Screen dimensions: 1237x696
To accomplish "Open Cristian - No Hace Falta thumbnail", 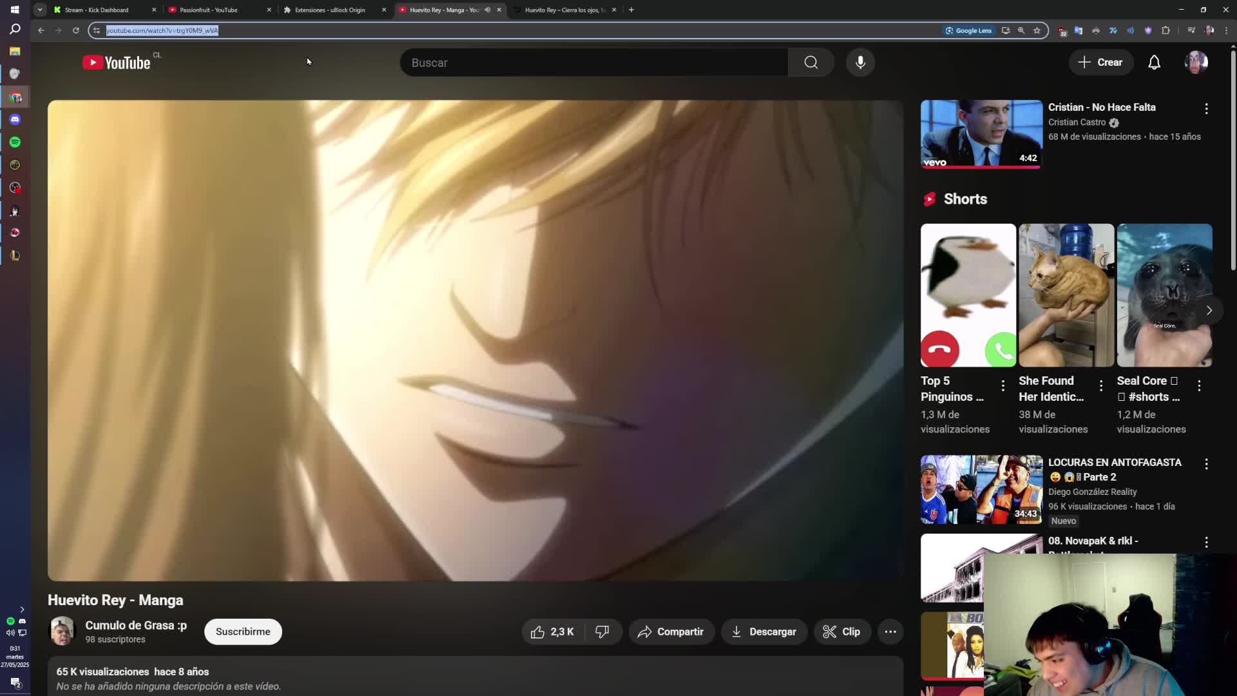I will (981, 134).
